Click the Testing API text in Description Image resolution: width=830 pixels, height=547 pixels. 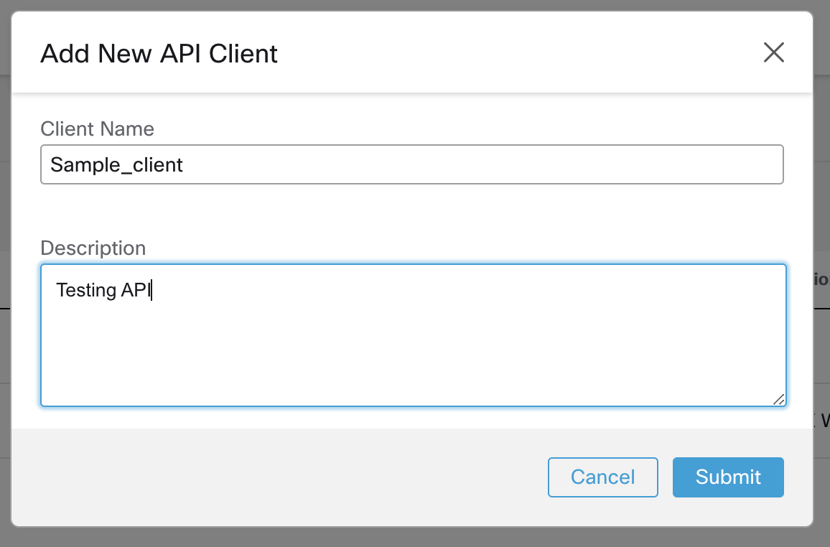(103, 290)
